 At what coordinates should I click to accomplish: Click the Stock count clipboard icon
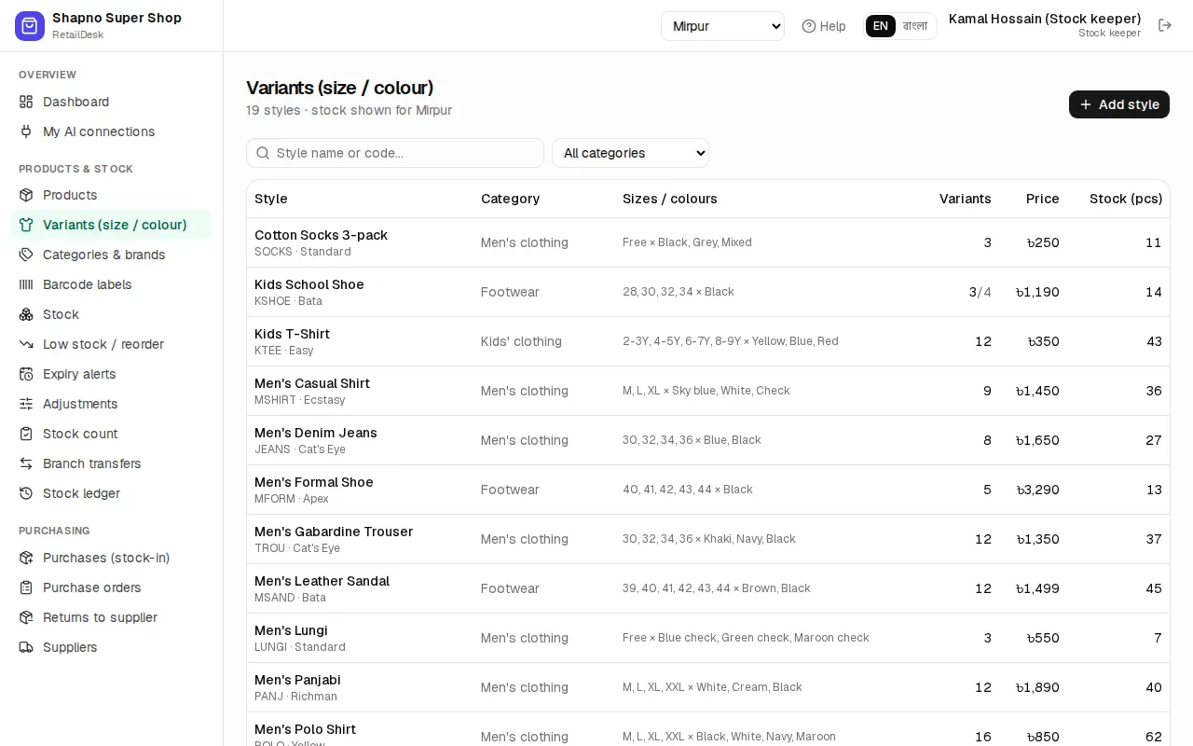(26, 434)
